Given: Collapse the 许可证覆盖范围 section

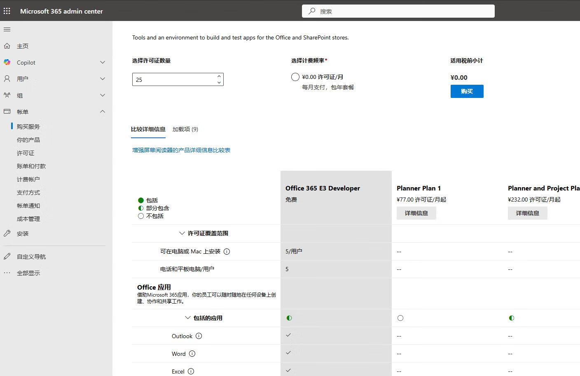Looking at the screenshot, I should [182, 233].
